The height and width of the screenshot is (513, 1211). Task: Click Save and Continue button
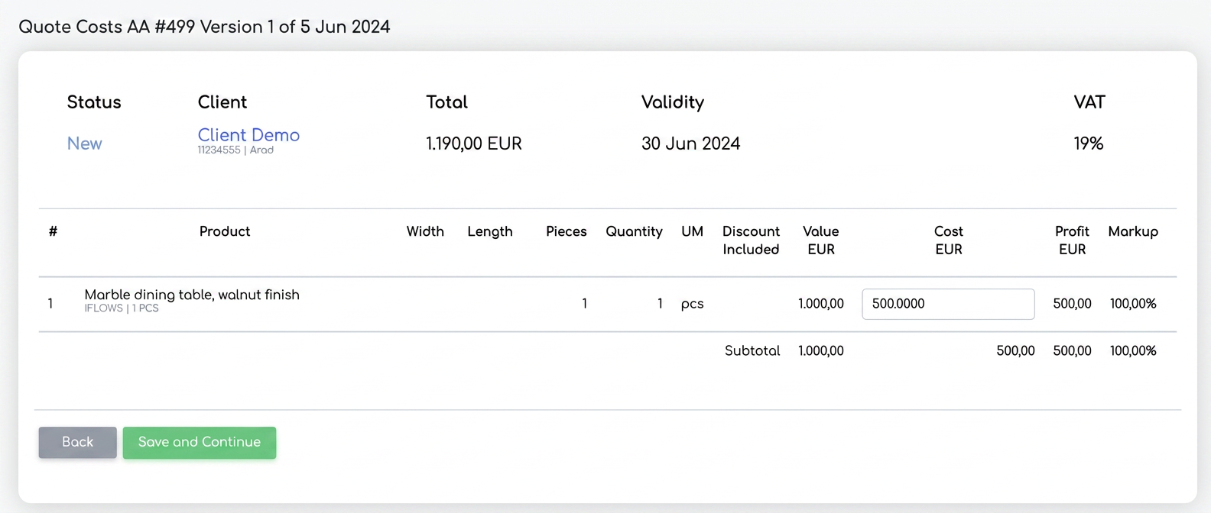(200, 442)
